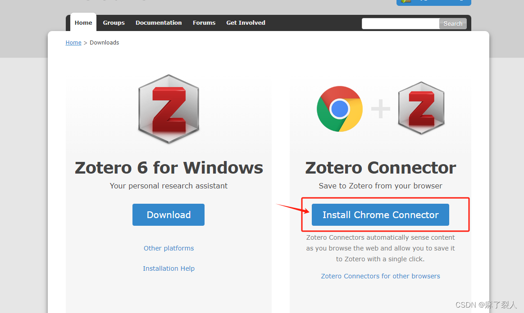Click the Downloads breadcrumb text

[x=104, y=42]
